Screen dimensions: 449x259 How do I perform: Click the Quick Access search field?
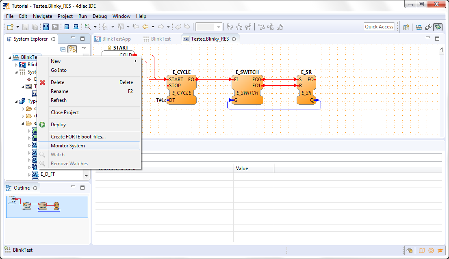tap(379, 27)
